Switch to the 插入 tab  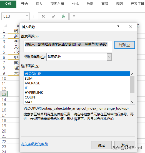[x=39, y=4]
